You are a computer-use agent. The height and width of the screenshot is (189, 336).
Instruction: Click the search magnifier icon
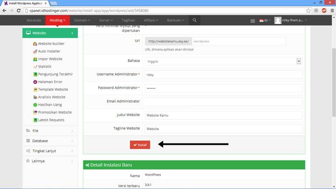(x=195, y=20)
